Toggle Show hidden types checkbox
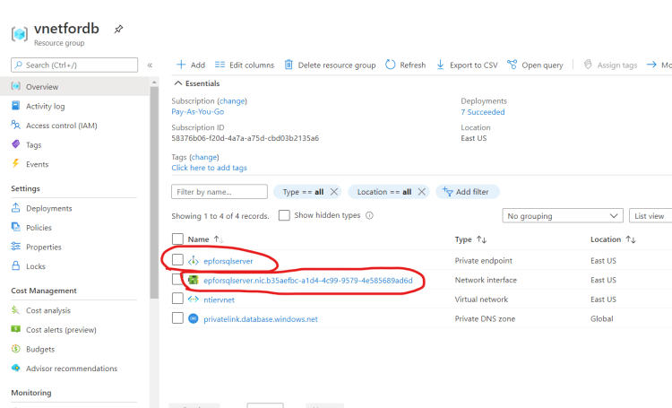 coord(284,215)
